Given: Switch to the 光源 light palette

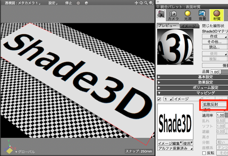Looking at the screenshot, I should pyautogui.click(x=188, y=15).
